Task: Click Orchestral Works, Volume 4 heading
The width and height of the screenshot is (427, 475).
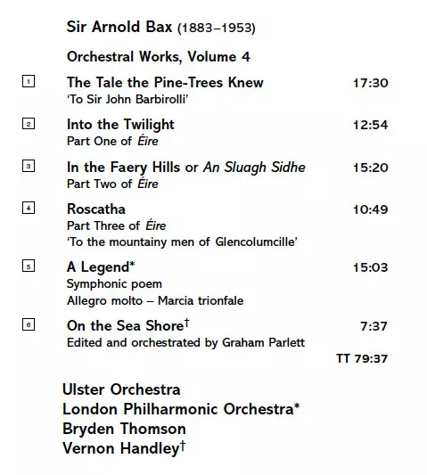Action: pyautogui.click(x=159, y=57)
